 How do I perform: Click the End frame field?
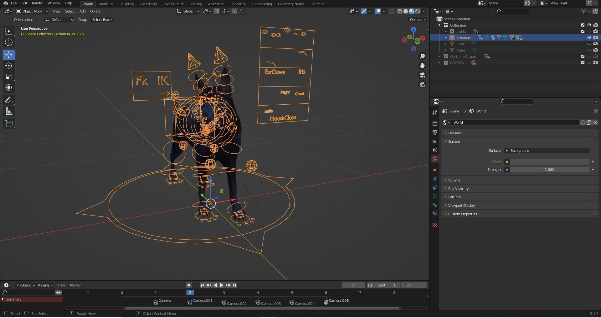[414, 285]
